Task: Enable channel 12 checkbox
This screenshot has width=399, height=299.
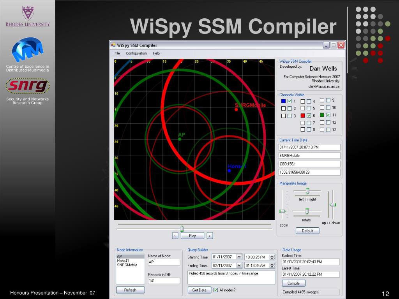Action: (328, 122)
